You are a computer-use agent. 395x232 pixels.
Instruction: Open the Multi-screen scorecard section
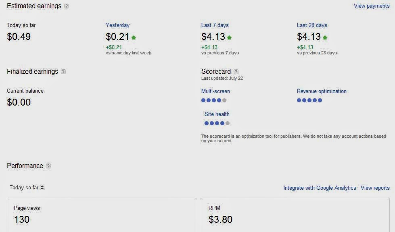[x=216, y=91]
